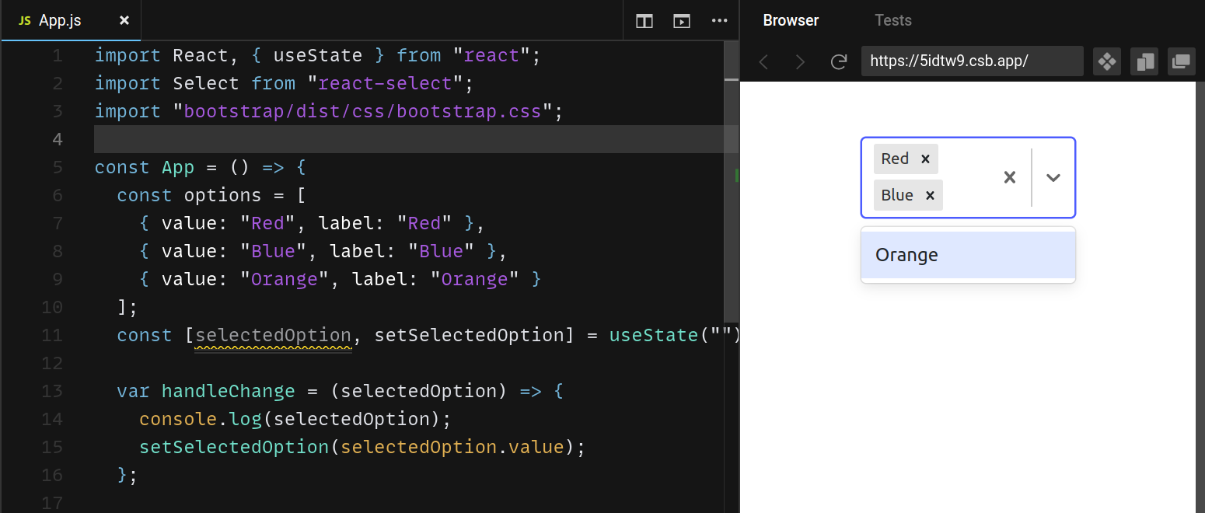This screenshot has width=1205, height=513.
Task: Remove the Red selected tag
Action: (x=925, y=159)
